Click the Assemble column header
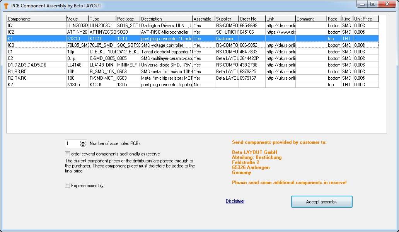Viewport: 399px width, 232px height. pyautogui.click(x=203, y=19)
